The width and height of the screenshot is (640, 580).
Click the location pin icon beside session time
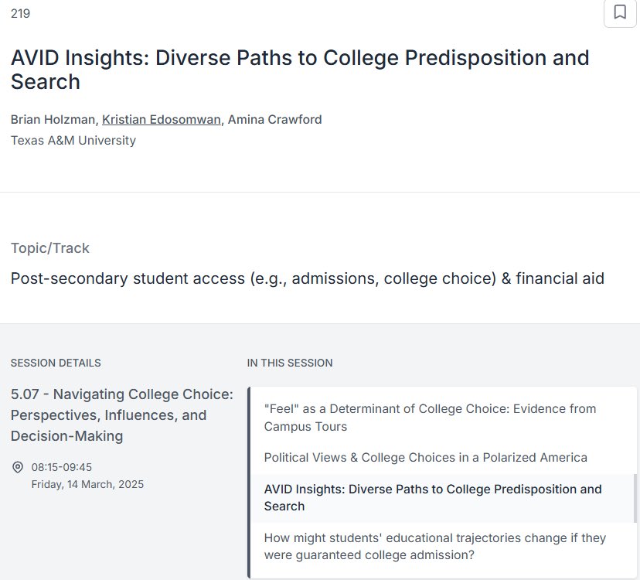pyautogui.click(x=18, y=467)
